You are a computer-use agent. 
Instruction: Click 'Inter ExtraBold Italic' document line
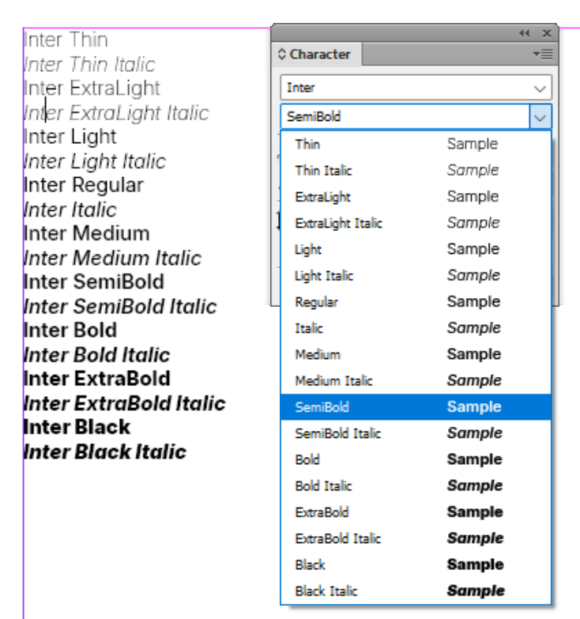[125, 403]
